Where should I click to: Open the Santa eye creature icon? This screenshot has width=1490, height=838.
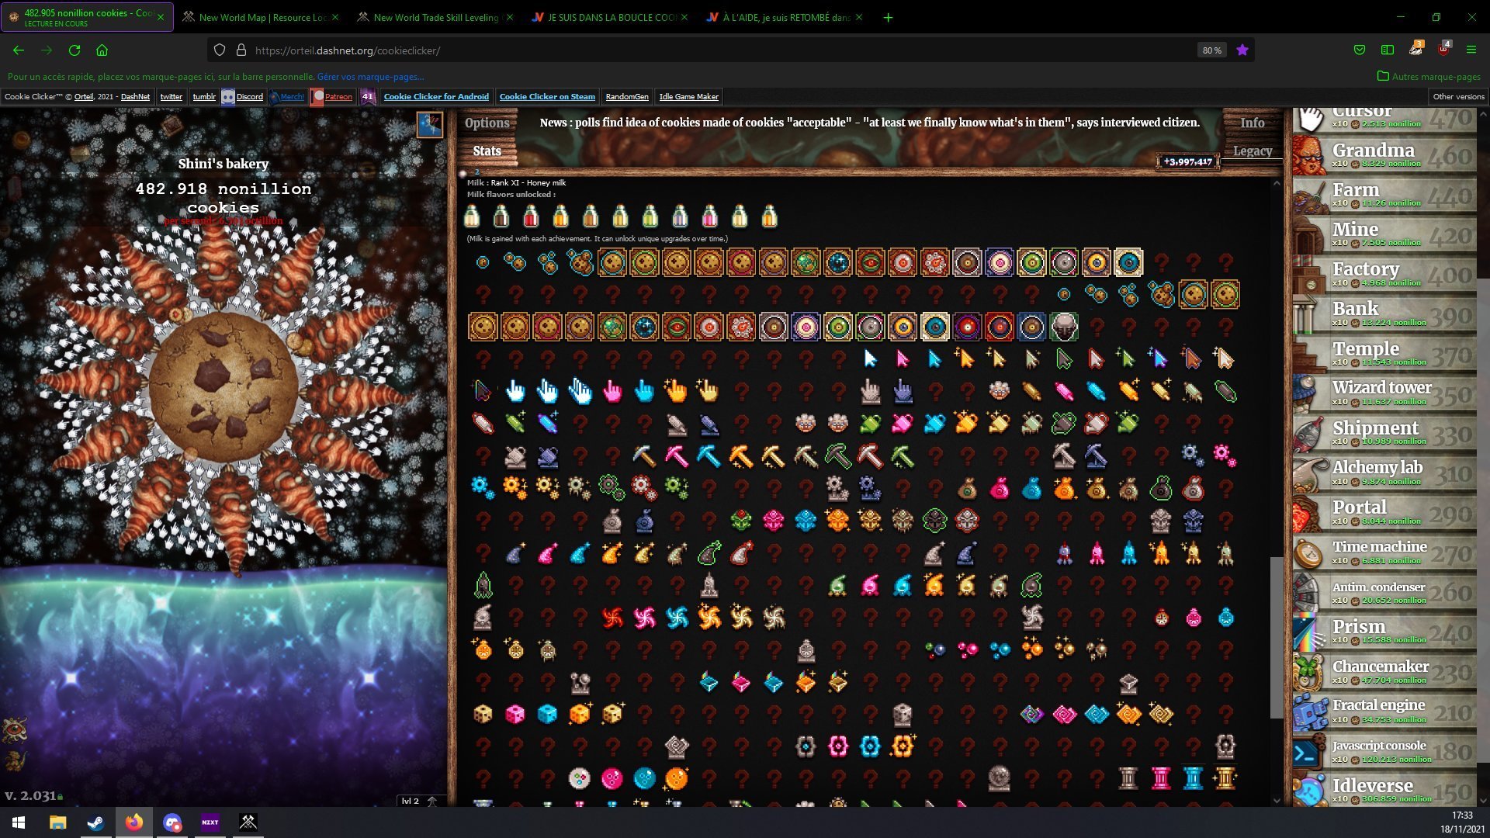pyautogui.click(x=14, y=729)
